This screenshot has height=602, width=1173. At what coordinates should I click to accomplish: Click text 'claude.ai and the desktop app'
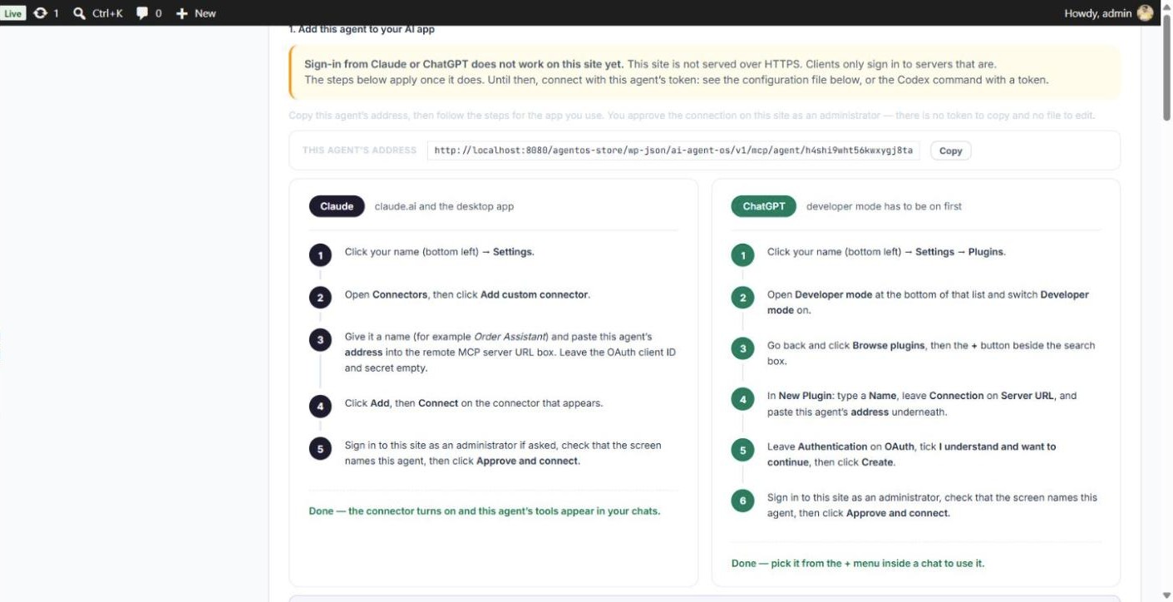[444, 206]
